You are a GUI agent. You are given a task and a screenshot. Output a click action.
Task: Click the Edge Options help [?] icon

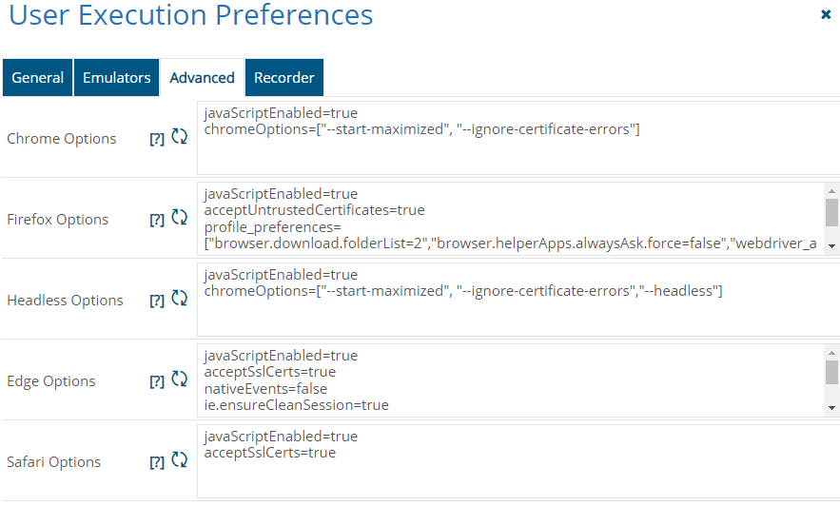(157, 382)
